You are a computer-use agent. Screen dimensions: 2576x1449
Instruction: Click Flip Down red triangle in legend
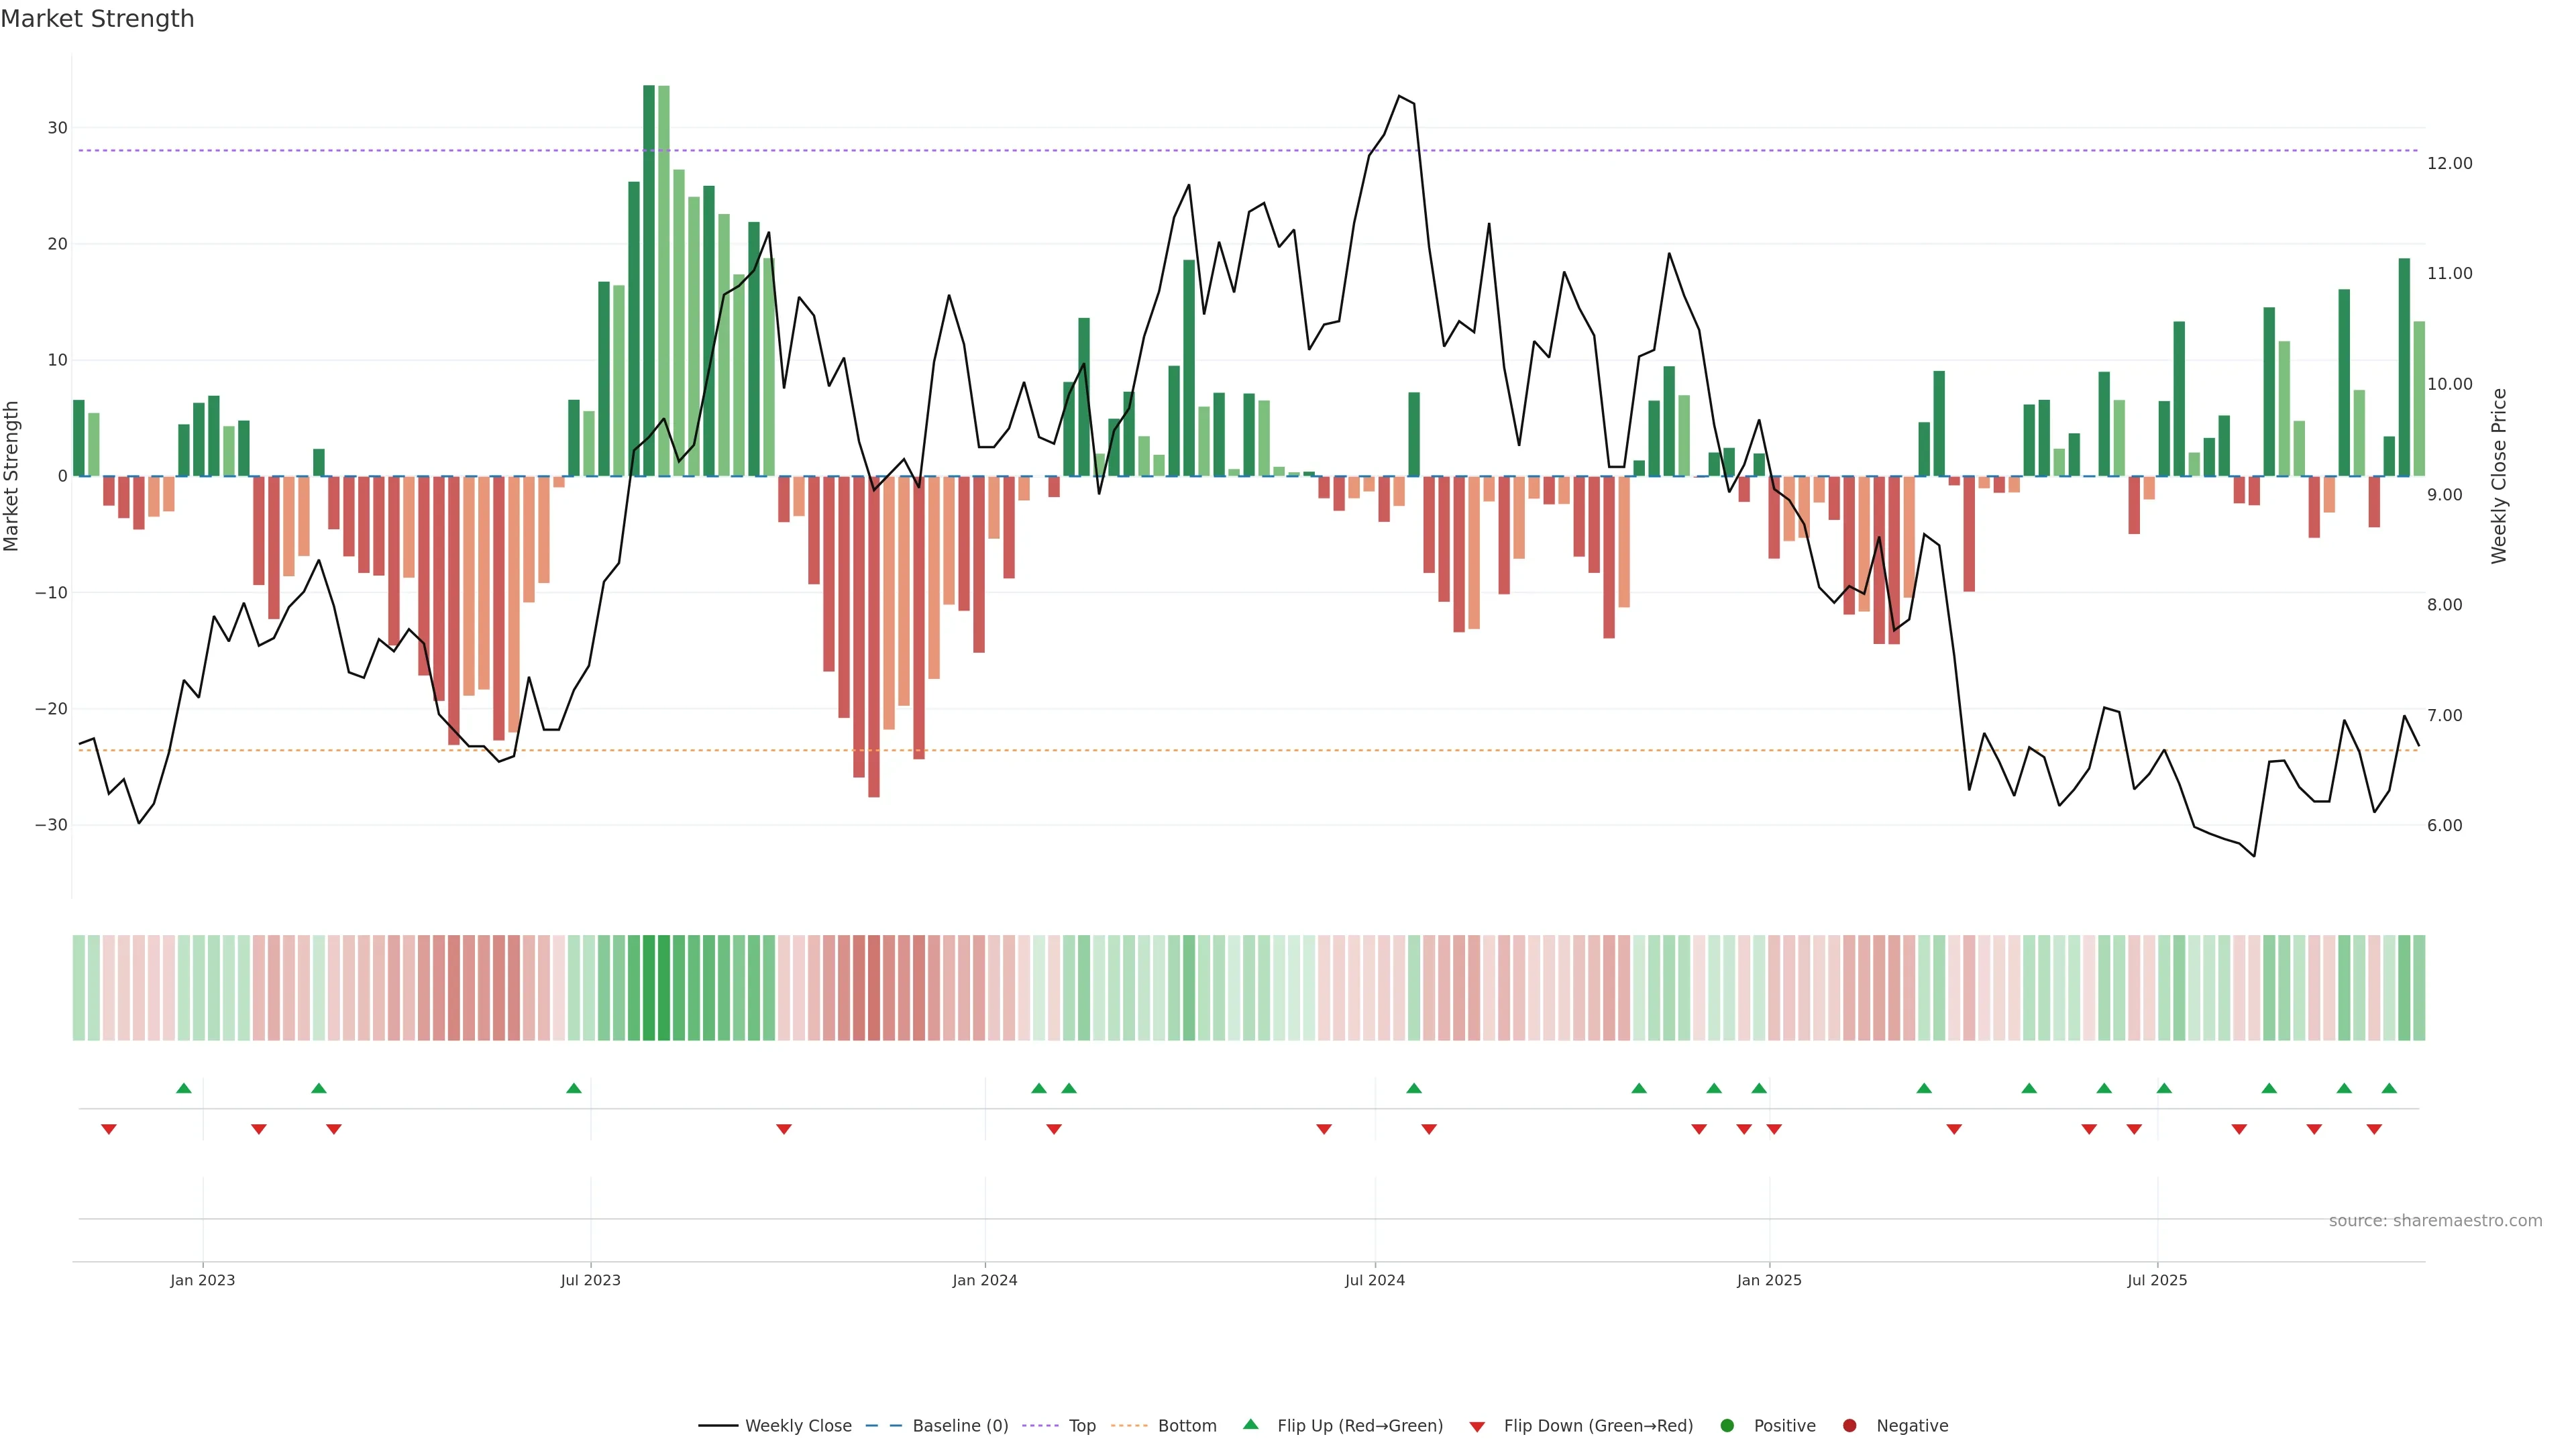1477,1426
